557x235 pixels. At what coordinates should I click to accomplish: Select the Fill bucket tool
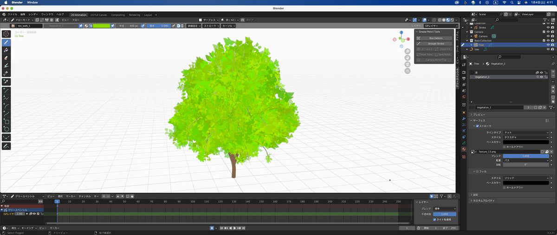point(6,50)
